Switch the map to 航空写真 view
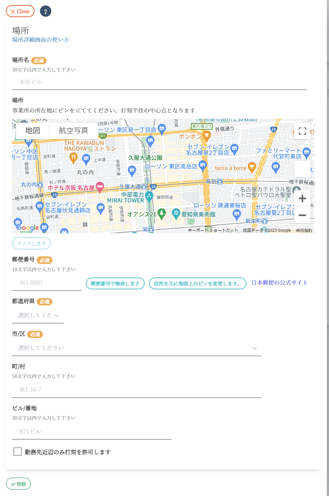Screen dimensions: 329x496 73,130
